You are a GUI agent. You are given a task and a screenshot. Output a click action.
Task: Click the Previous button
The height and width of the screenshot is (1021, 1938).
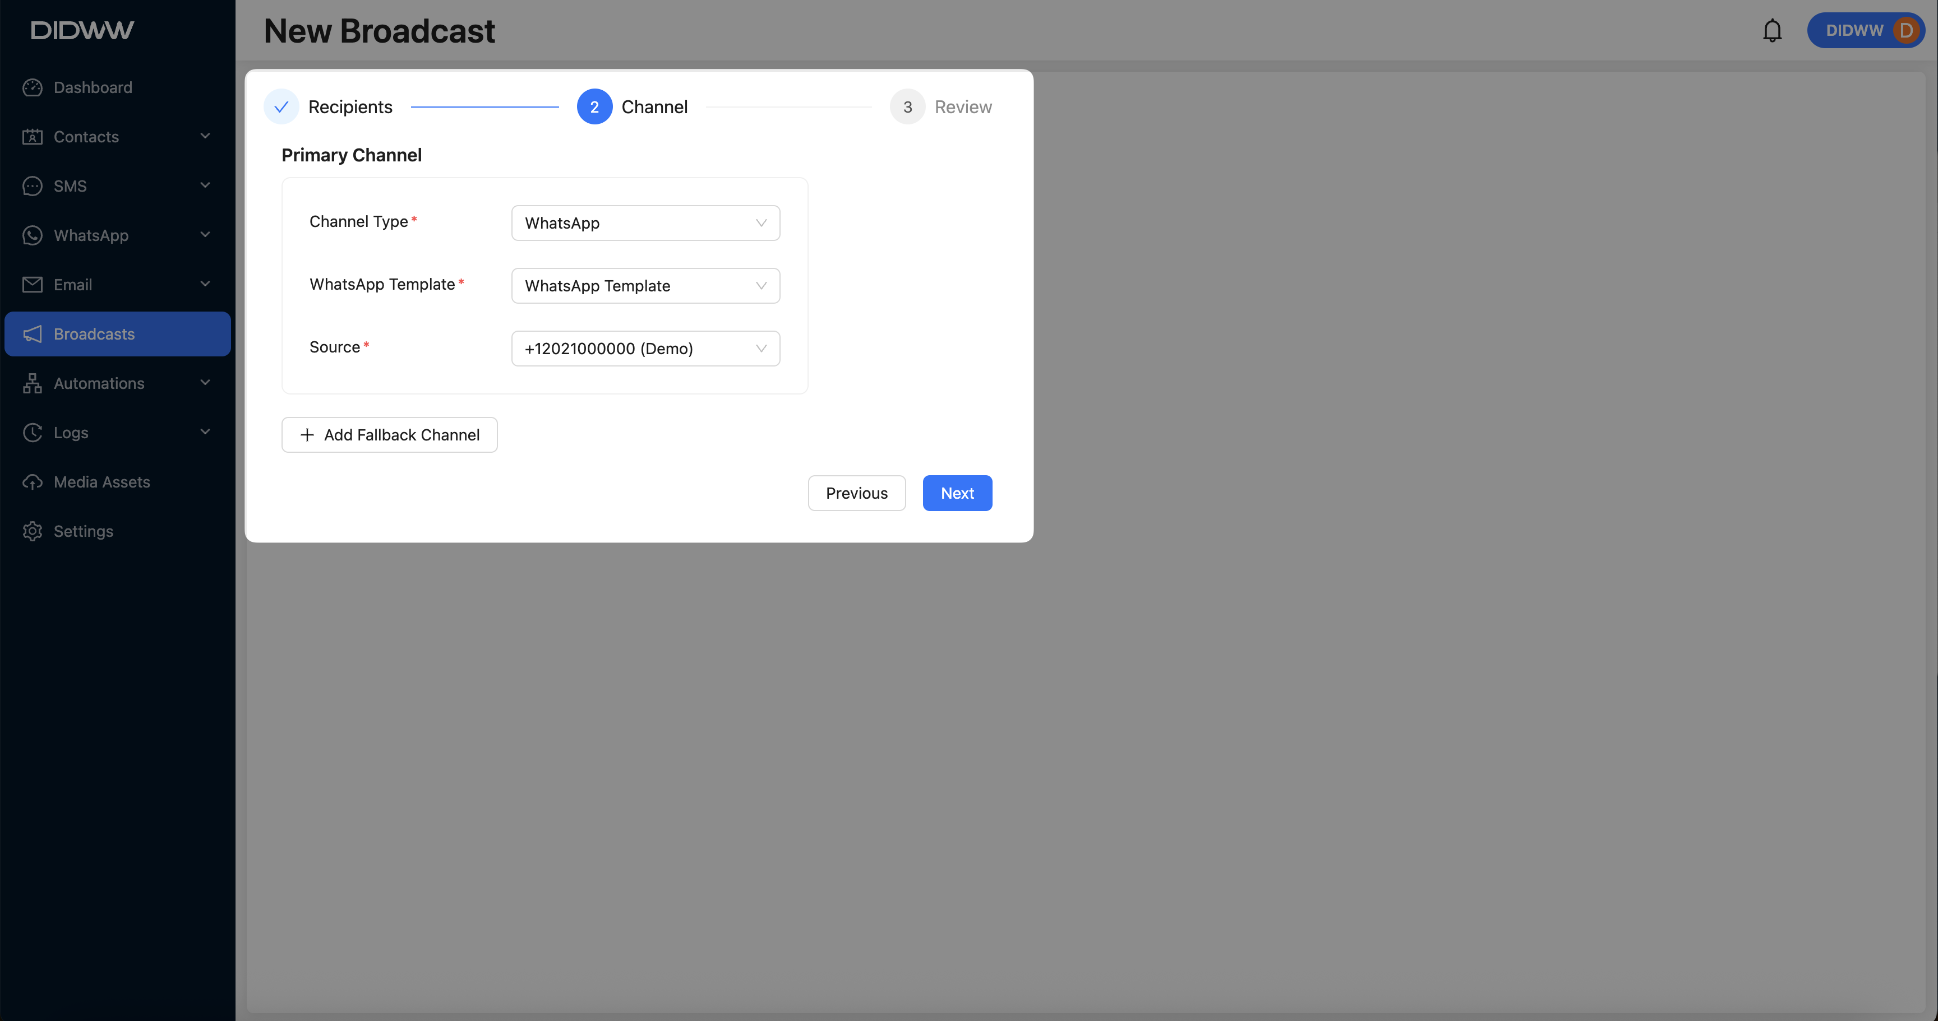click(856, 493)
